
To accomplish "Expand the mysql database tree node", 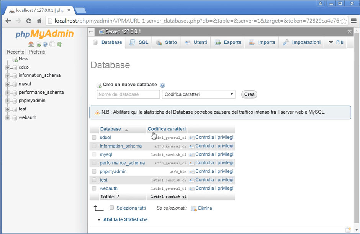I will tap(8, 84).
